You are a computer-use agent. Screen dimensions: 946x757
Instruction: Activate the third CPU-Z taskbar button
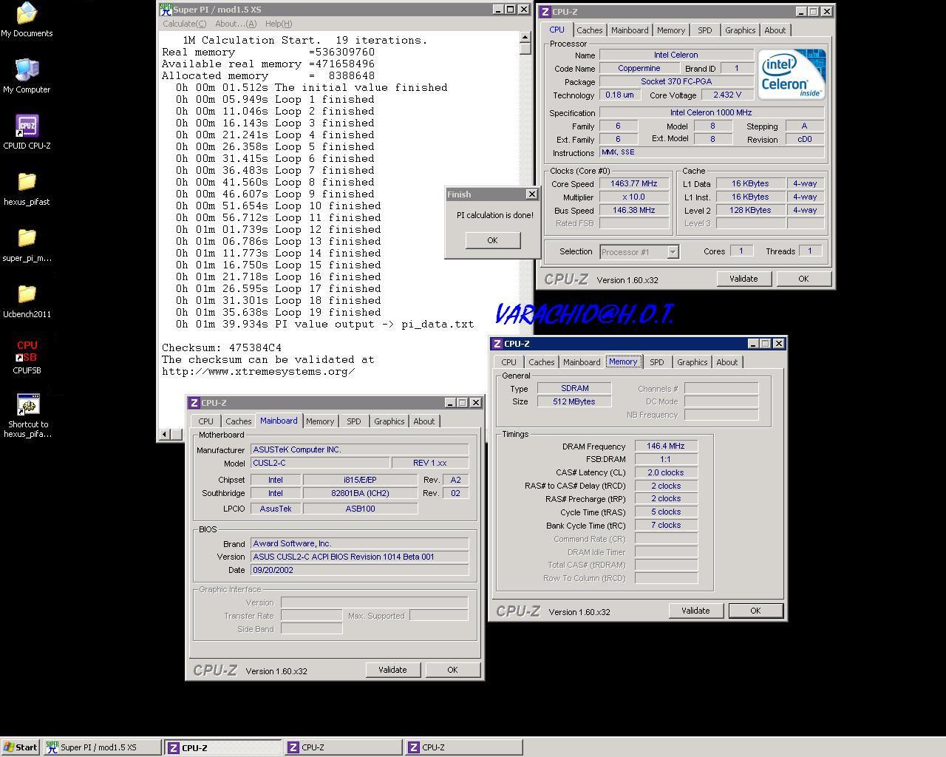[464, 747]
